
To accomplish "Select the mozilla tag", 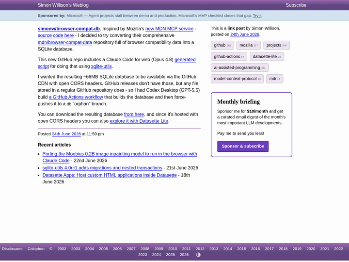I will tap(248, 45).
